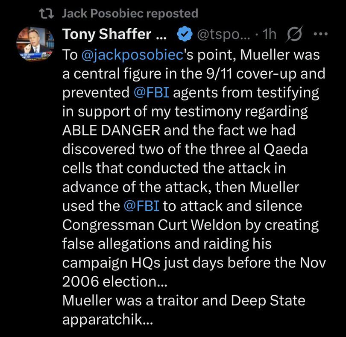Screen dimensions: 346x337
Task: Click the 1h post timestamp
Action: pos(269,35)
